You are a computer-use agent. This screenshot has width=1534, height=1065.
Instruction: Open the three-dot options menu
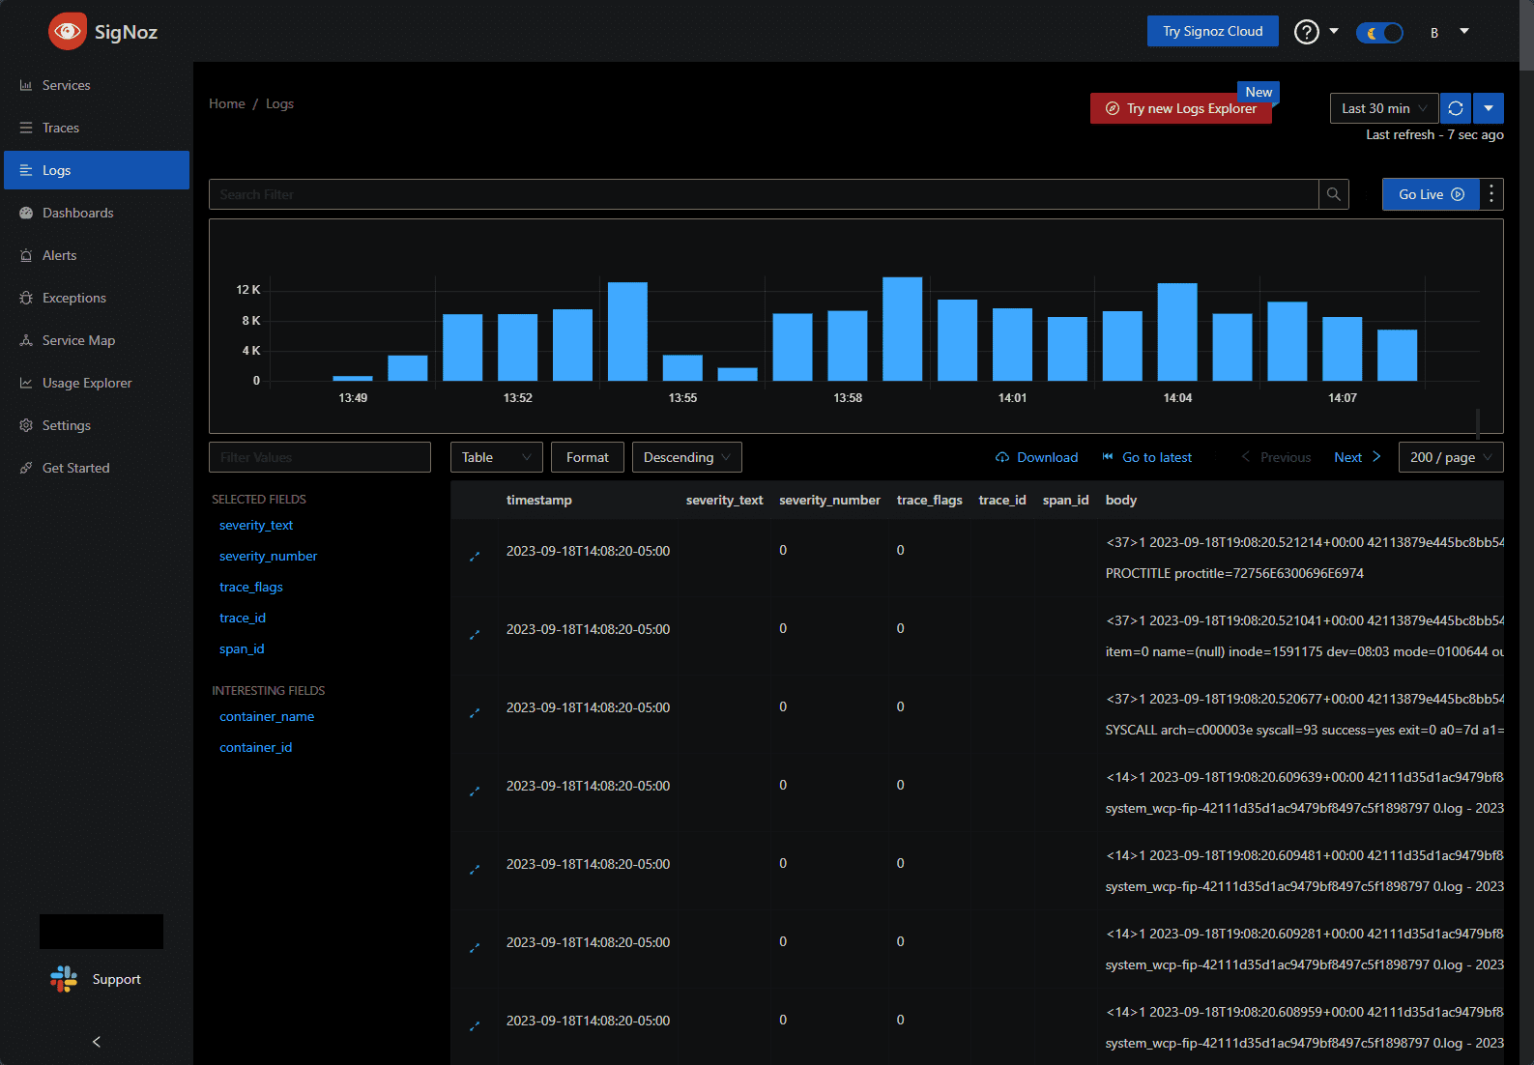1491,194
